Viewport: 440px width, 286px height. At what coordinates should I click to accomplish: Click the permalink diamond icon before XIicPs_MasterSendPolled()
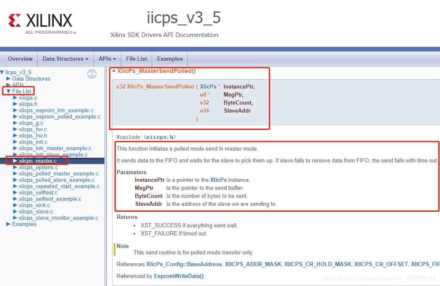114,71
